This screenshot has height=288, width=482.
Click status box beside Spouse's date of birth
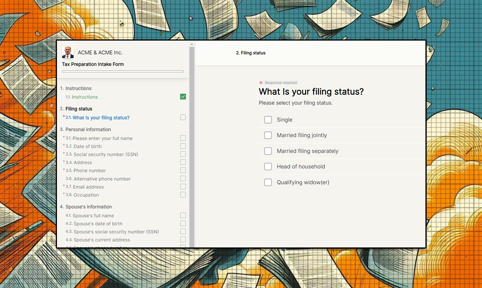coord(183,223)
